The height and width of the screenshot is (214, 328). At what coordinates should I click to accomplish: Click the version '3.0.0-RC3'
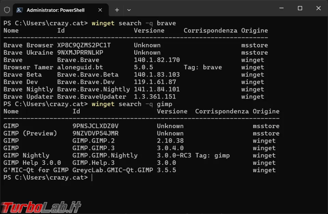(x=174, y=156)
